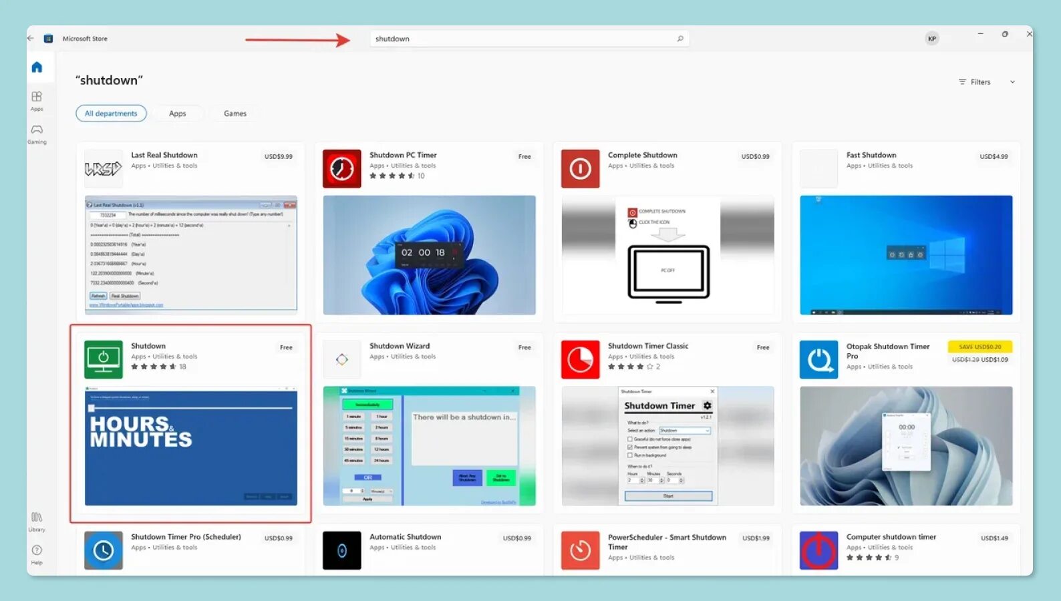Open Complete Shutdown screenshot preview
1061x601 pixels.
coord(668,255)
